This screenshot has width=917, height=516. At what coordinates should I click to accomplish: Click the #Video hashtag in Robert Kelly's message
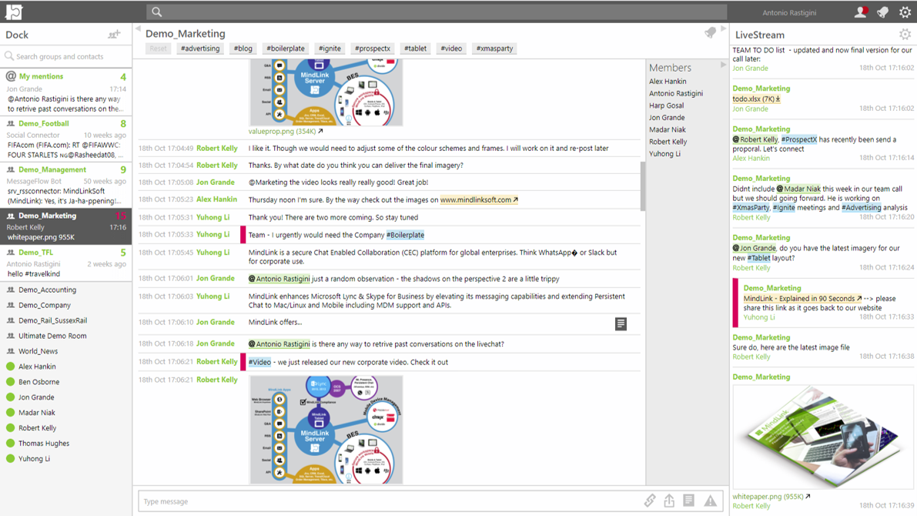point(259,362)
